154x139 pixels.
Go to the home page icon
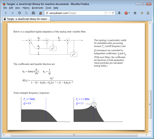click(135, 13)
